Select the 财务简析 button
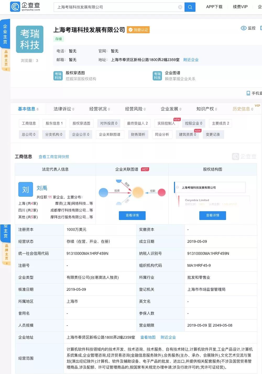Screen dimensions: 262x374 click(138, 135)
